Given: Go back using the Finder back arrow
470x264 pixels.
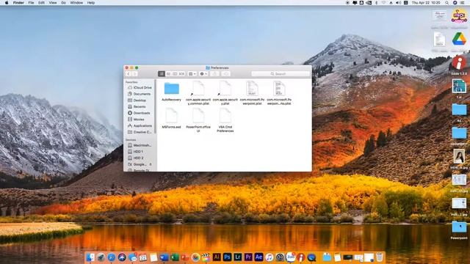Looking at the screenshot, I should point(129,74).
